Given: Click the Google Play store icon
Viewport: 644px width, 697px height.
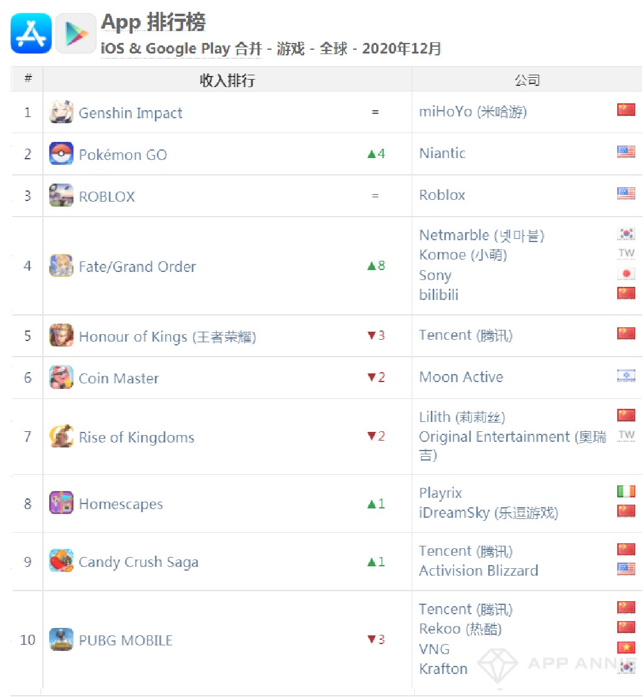Looking at the screenshot, I should pos(76,34).
